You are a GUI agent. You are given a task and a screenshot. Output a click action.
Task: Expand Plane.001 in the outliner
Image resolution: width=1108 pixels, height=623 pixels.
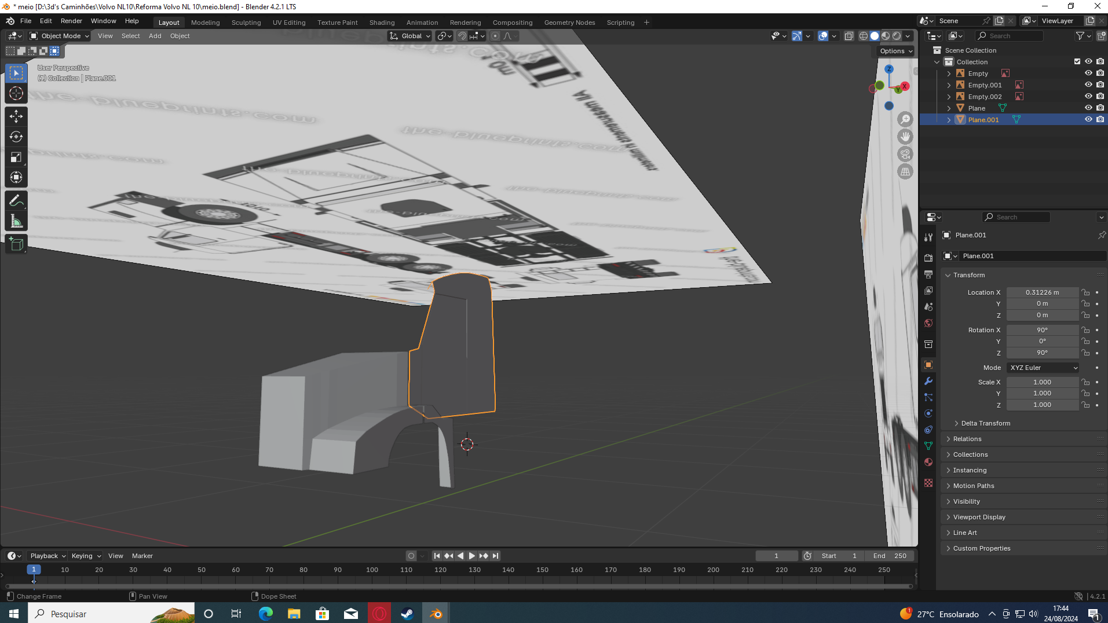tap(949, 120)
